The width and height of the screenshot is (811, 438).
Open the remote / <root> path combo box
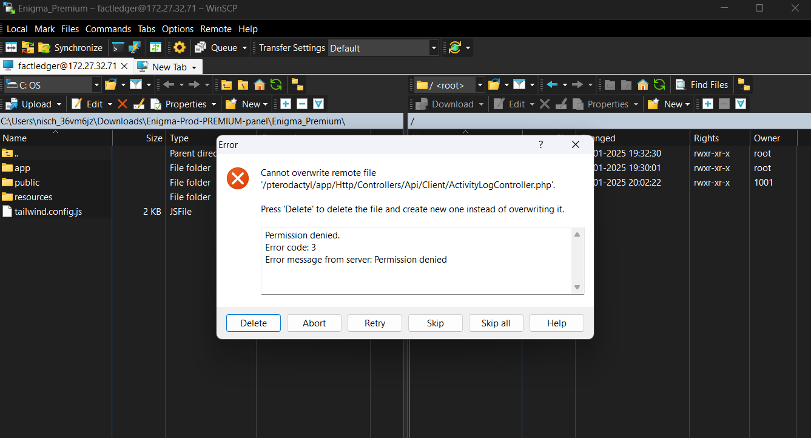coord(449,85)
